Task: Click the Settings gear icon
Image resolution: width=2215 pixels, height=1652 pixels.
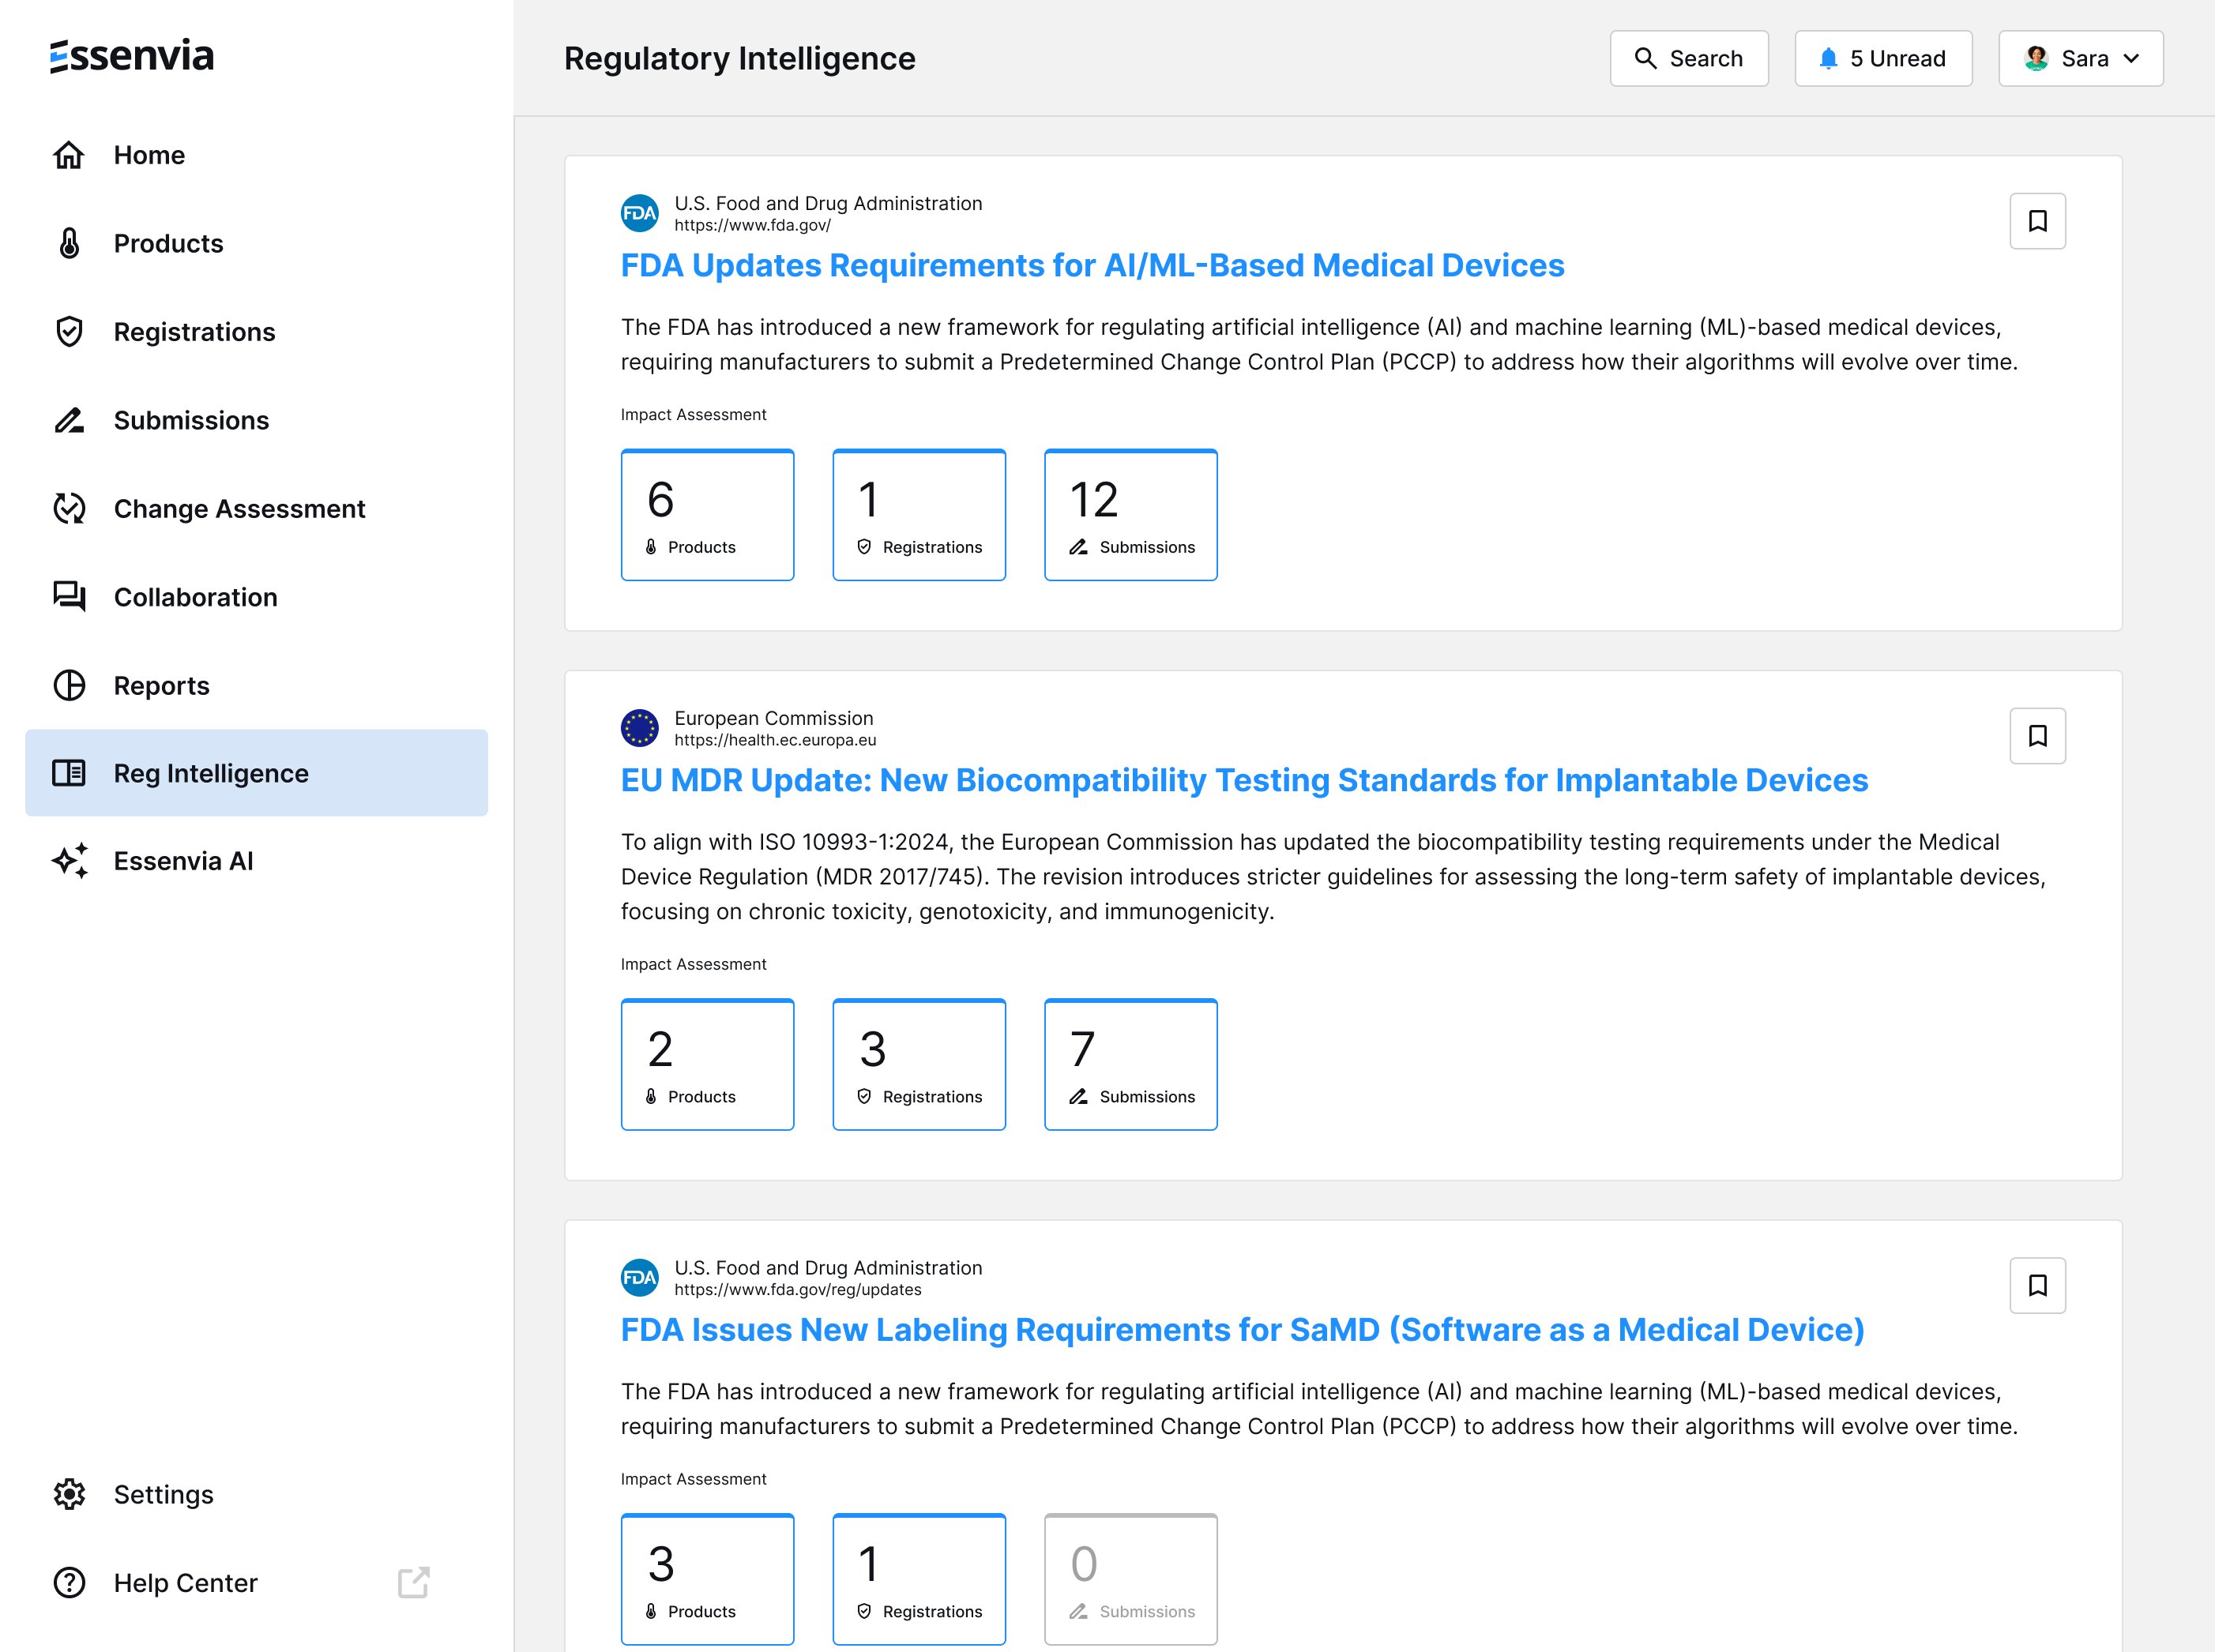Action: 69,1494
